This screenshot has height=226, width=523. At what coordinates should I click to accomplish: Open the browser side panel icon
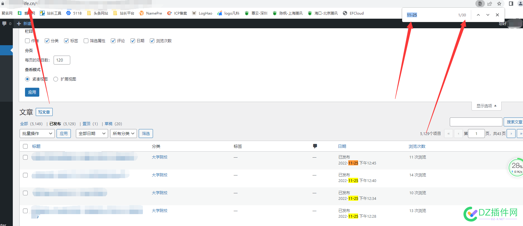511,4
